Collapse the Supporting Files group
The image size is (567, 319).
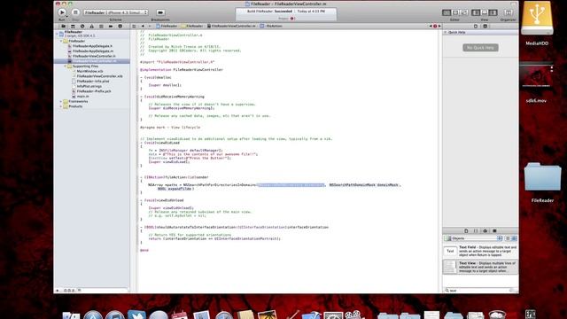(66, 66)
